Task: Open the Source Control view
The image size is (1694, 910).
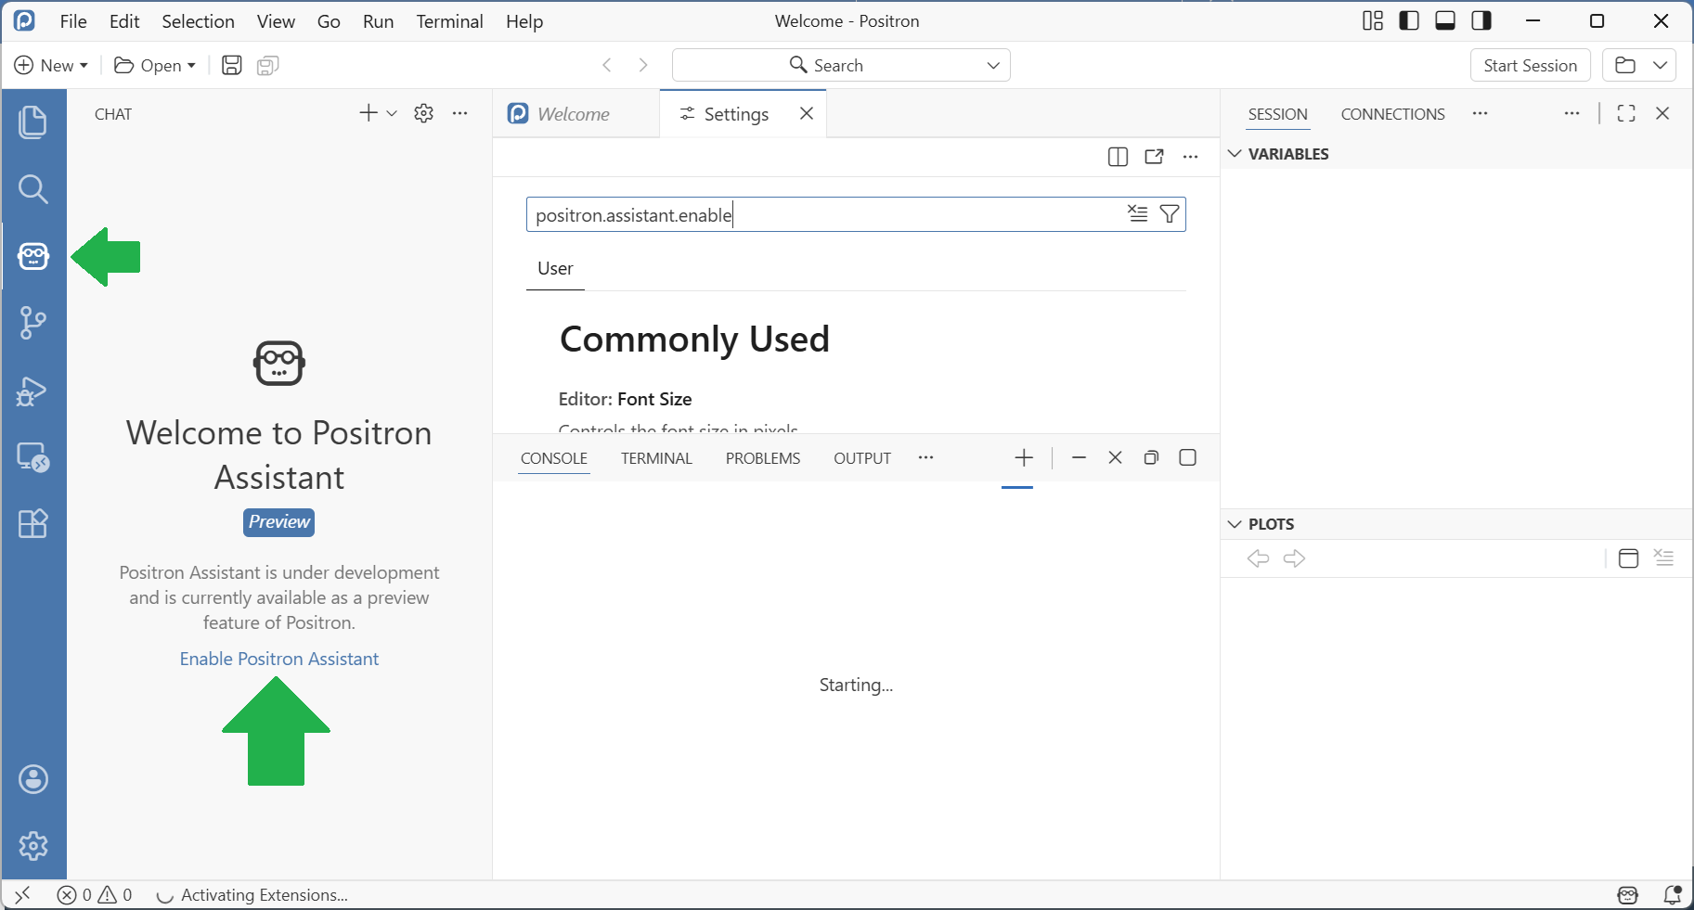Action: [33, 323]
